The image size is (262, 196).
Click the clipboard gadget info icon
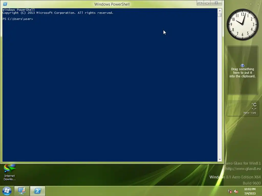point(243,66)
